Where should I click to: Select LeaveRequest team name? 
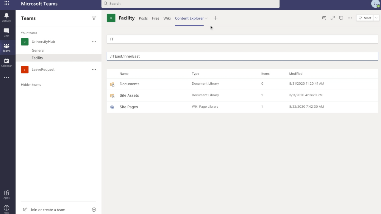43,70
